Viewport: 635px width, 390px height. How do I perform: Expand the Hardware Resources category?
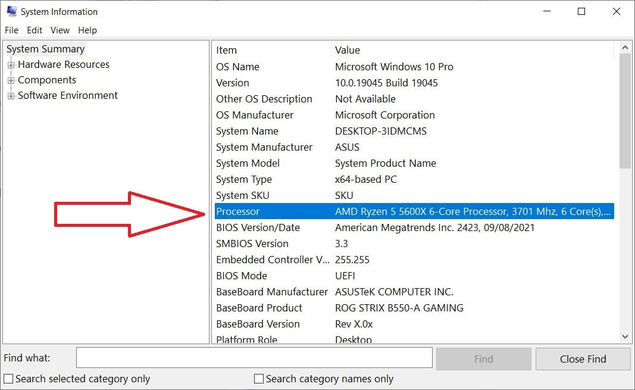12,64
